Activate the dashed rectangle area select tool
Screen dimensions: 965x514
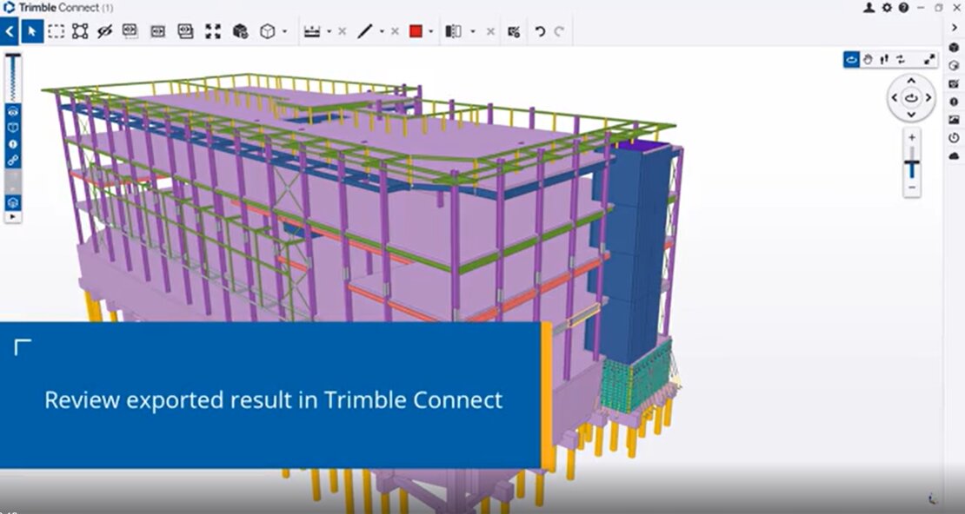click(x=56, y=31)
